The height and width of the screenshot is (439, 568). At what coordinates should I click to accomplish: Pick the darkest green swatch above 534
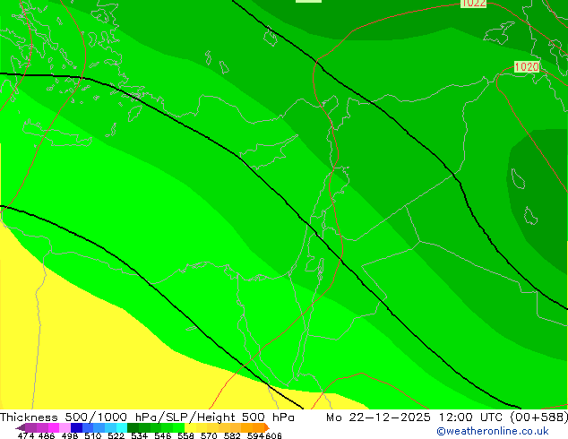click(x=133, y=427)
